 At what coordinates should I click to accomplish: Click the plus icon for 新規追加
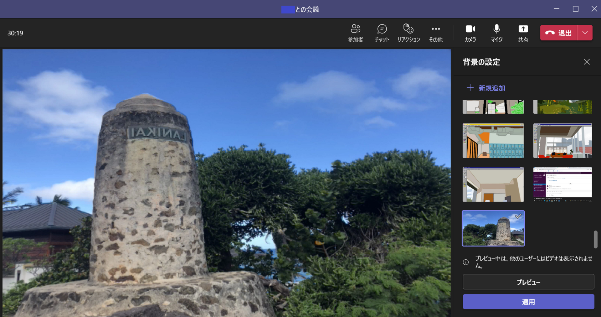pos(470,88)
